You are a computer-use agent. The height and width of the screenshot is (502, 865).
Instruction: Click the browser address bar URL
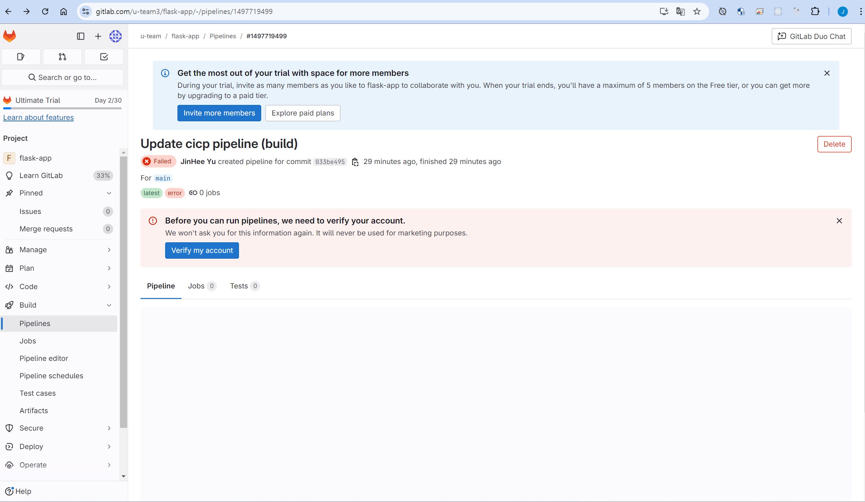[x=184, y=12]
